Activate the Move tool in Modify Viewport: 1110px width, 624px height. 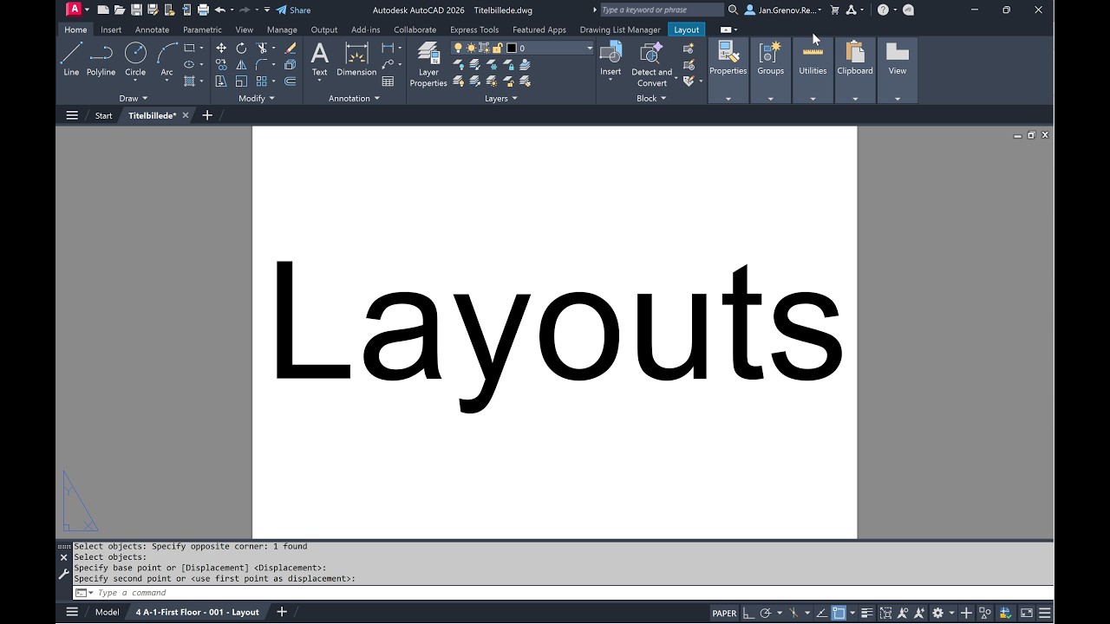coord(221,49)
